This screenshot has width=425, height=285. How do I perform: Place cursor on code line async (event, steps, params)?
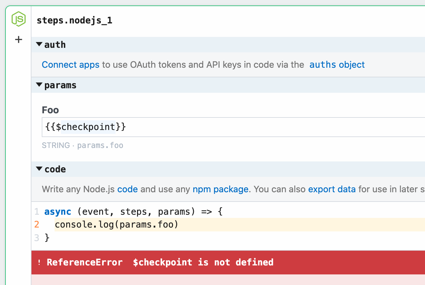click(133, 212)
